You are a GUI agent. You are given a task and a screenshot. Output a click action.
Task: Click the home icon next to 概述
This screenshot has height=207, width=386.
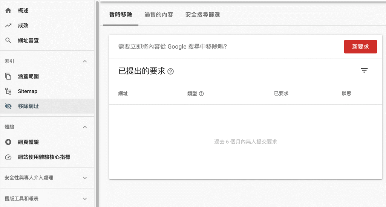point(8,10)
